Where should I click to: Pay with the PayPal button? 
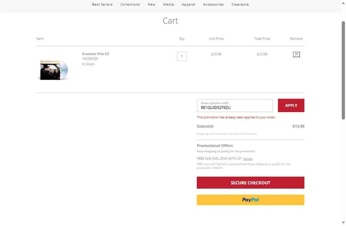pos(250,200)
